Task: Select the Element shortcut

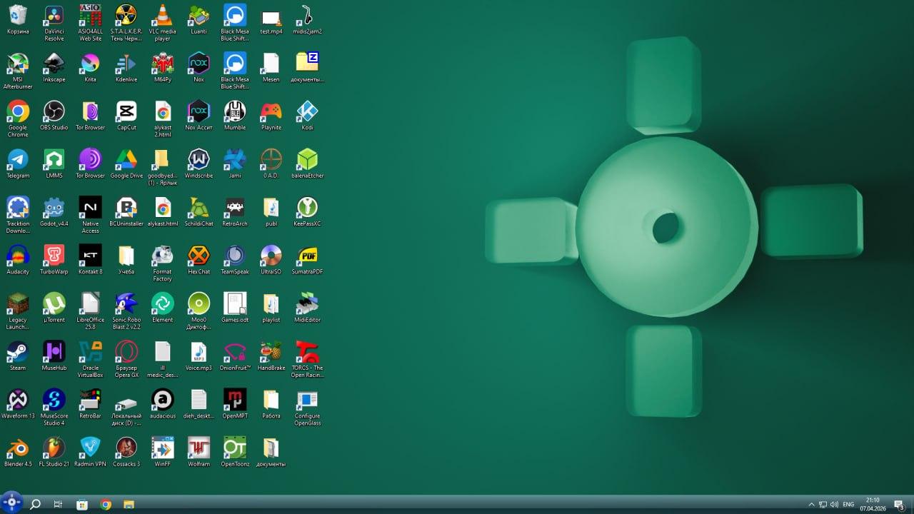Action: (162, 307)
